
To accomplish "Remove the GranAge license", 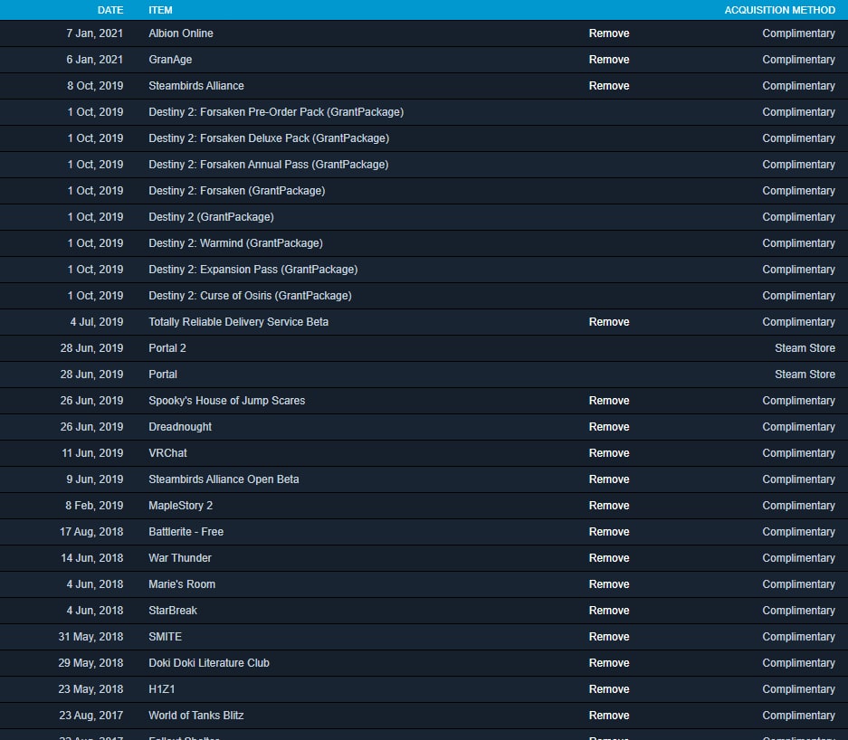I will 609,60.
